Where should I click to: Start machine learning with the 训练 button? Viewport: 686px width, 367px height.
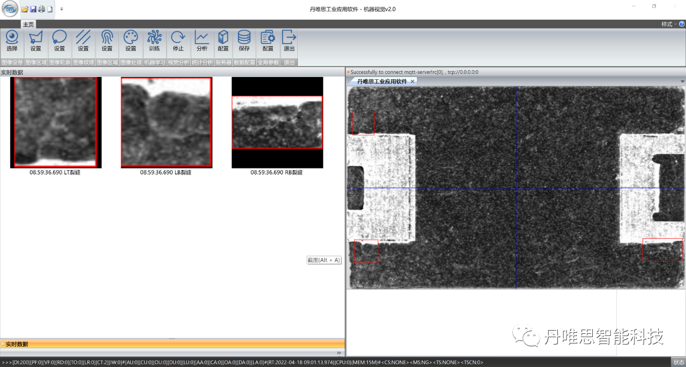pyautogui.click(x=154, y=41)
